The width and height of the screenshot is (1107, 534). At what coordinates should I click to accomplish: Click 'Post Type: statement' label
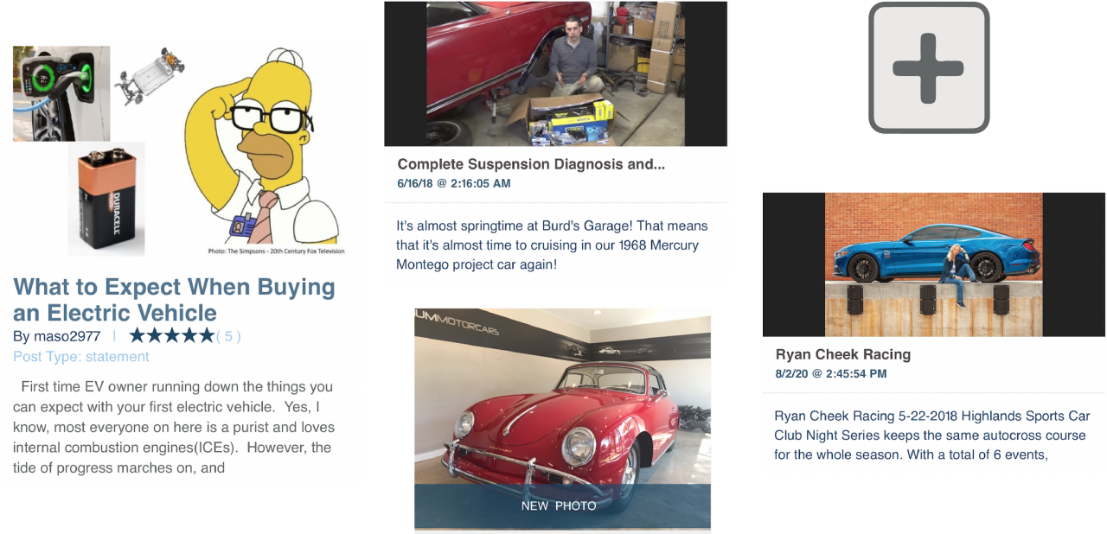point(81,357)
